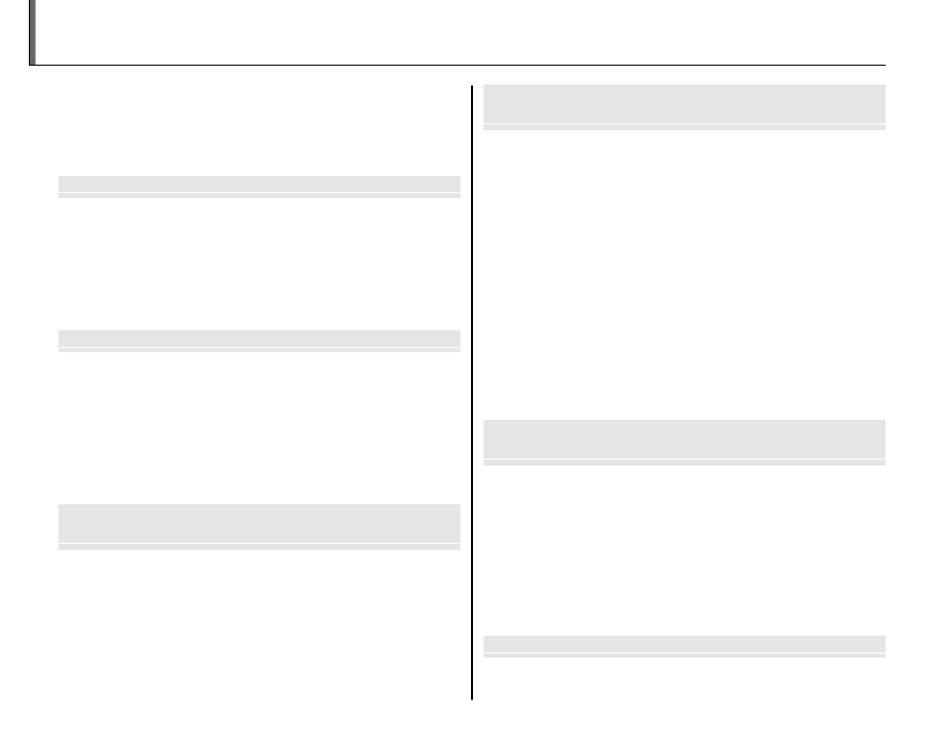Select the second thin gray heading bar in left column
This screenshot has width=944, height=747.
tap(259, 338)
